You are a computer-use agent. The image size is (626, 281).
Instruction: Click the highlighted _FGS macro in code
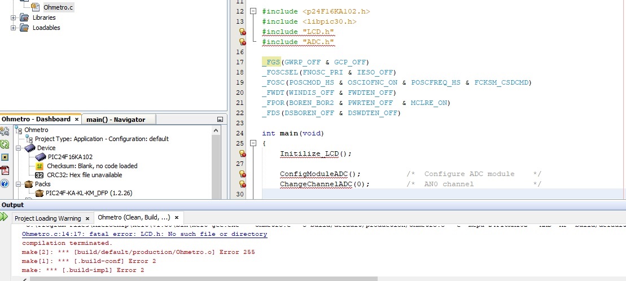pyautogui.click(x=271, y=62)
